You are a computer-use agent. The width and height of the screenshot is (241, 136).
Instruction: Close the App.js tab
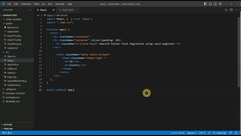[53, 10]
